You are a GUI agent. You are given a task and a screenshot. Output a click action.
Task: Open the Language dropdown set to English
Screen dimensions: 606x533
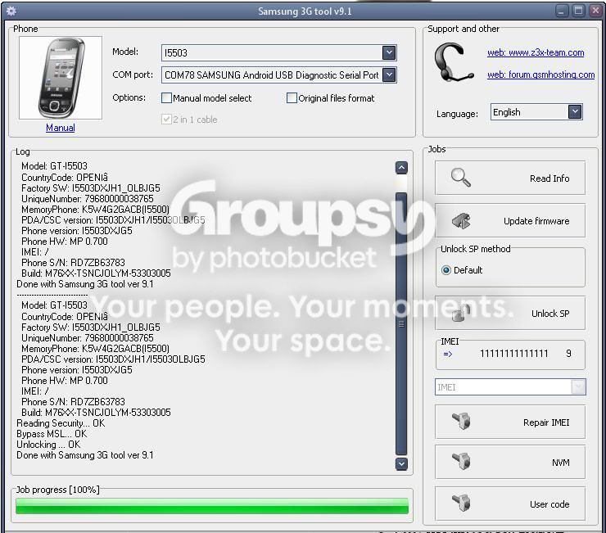pos(536,112)
